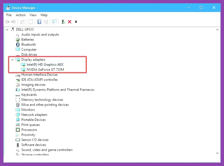Select NVIDIA GeForce GT 750M text
Screen dimensions: 224x166
tap(45, 70)
